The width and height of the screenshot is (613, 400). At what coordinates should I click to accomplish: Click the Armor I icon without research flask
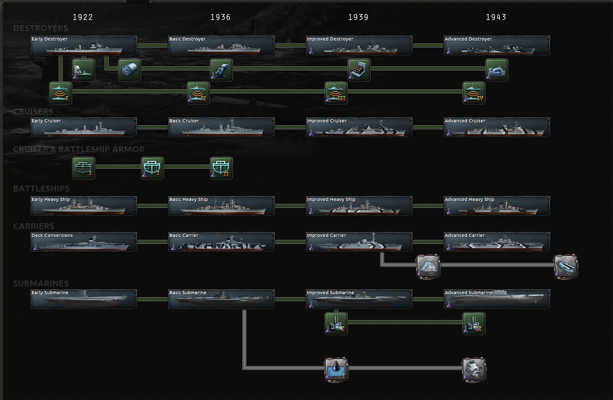[84, 168]
